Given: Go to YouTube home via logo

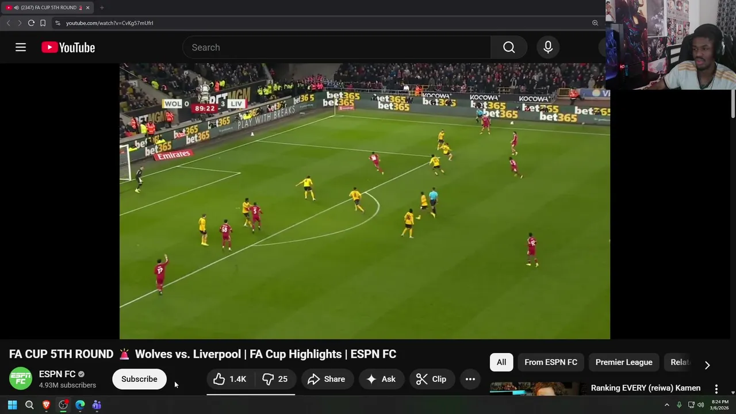Looking at the screenshot, I should click(68, 48).
